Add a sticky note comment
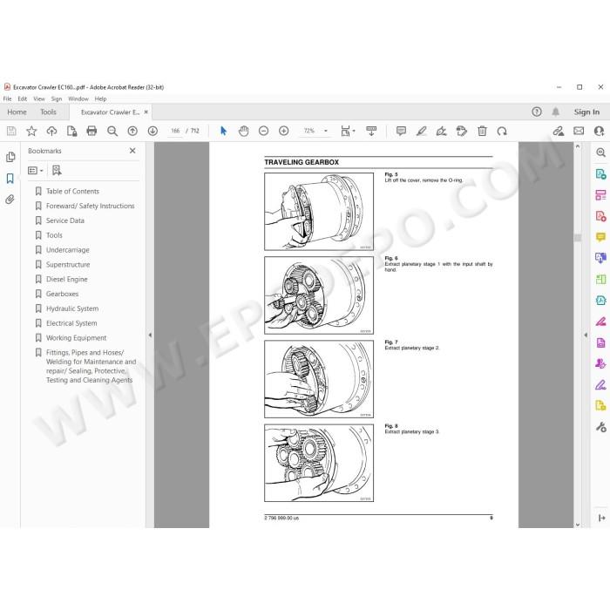Viewport: 610px width, 610px height. 401,131
